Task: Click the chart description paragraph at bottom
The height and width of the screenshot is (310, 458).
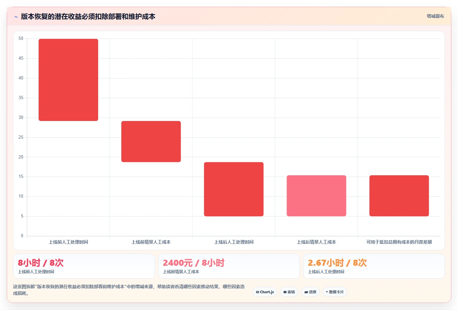Action: click(x=129, y=290)
